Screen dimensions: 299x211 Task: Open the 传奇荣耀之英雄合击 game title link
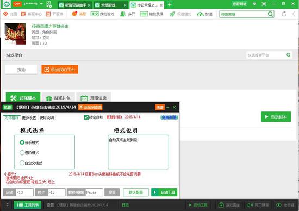[50, 26]
